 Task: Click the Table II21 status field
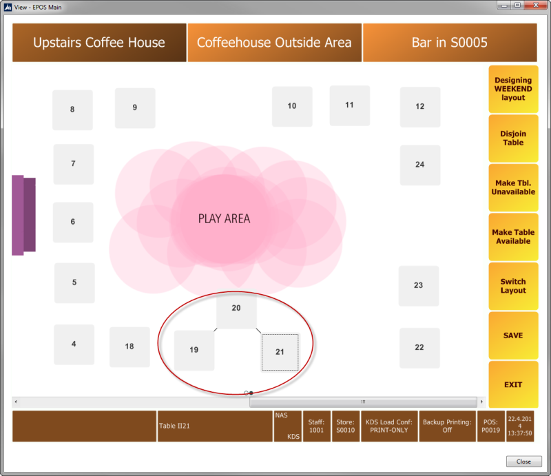pyautogui.click(x=215, y=426)
